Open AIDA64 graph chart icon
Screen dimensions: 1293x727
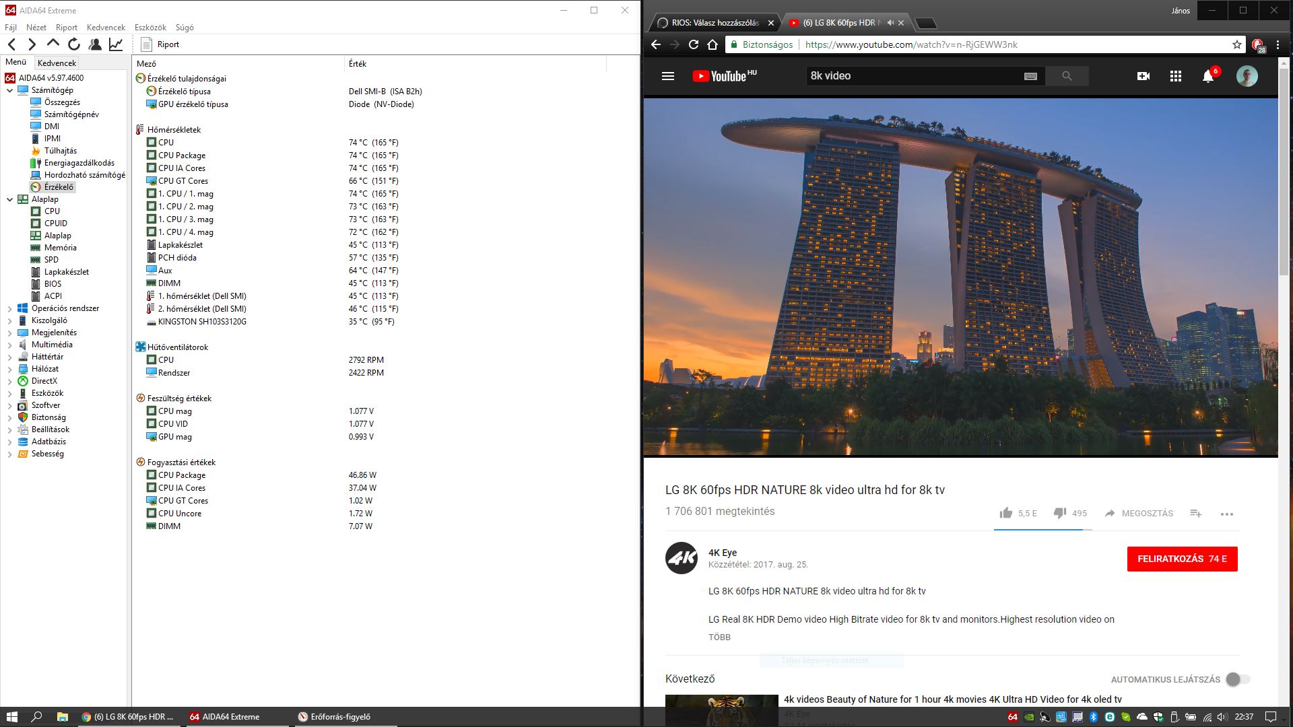(116, 44)
